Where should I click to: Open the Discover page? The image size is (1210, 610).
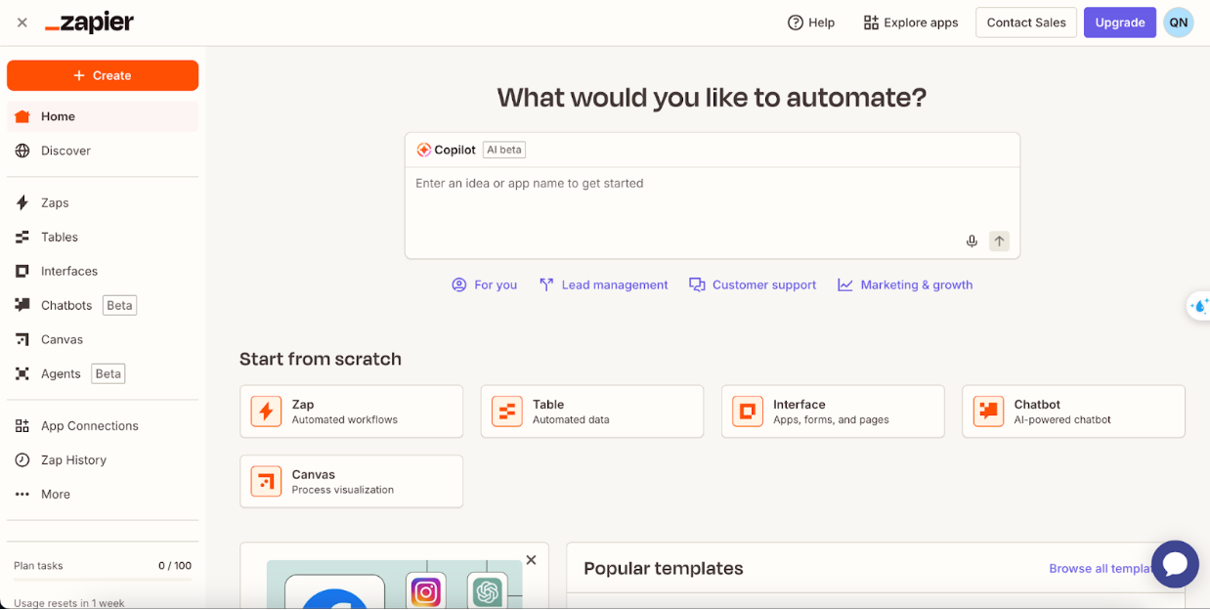[x=64, y=151]
